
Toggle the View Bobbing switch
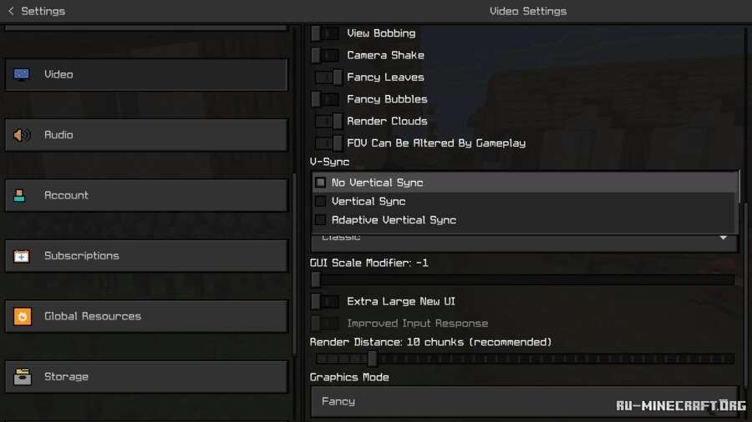pos(326,33)
